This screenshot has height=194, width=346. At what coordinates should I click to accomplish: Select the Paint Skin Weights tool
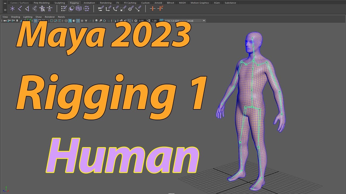(64, 9)
